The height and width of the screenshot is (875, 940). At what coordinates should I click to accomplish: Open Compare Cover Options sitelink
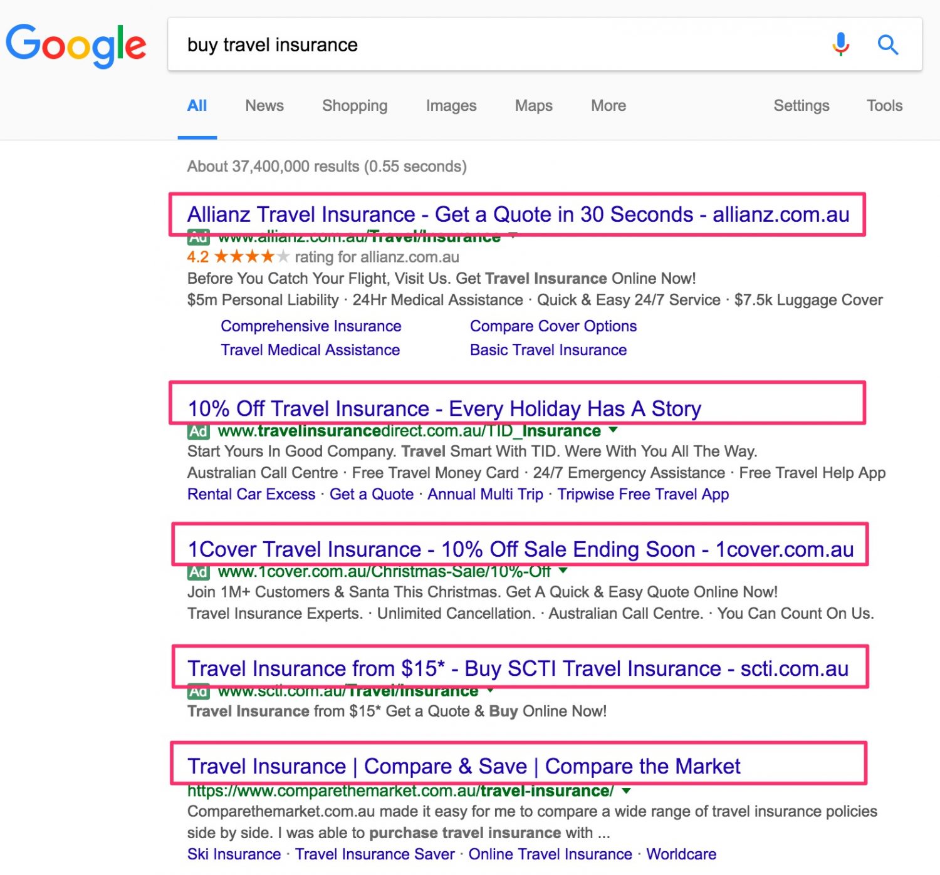tap(553, 326)
